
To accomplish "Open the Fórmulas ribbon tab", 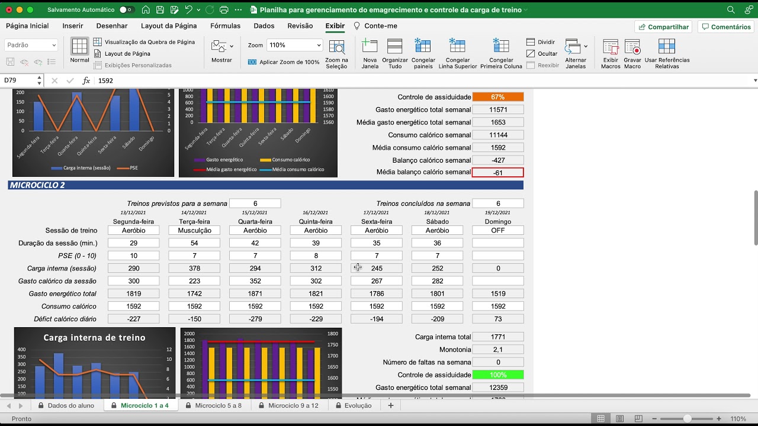I will (x=225, y=26).
